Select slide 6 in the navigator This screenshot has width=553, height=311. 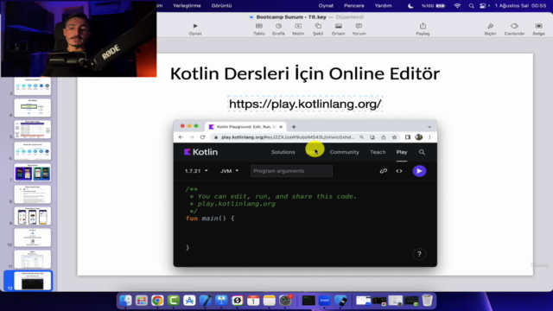point(33,151)
